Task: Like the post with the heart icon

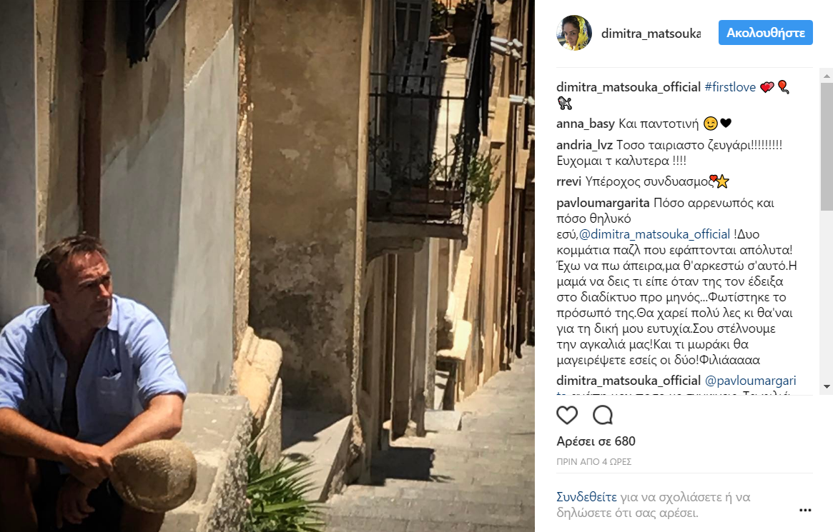Action: pyautogui.click(x=567, y=415)
